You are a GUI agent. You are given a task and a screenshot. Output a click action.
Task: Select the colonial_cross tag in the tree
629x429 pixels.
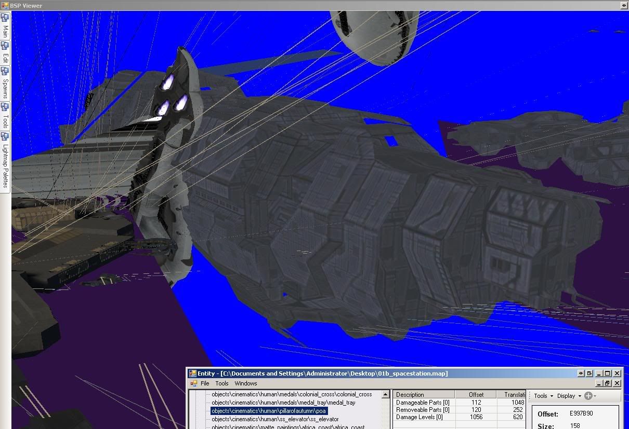(x=292, y=394)
